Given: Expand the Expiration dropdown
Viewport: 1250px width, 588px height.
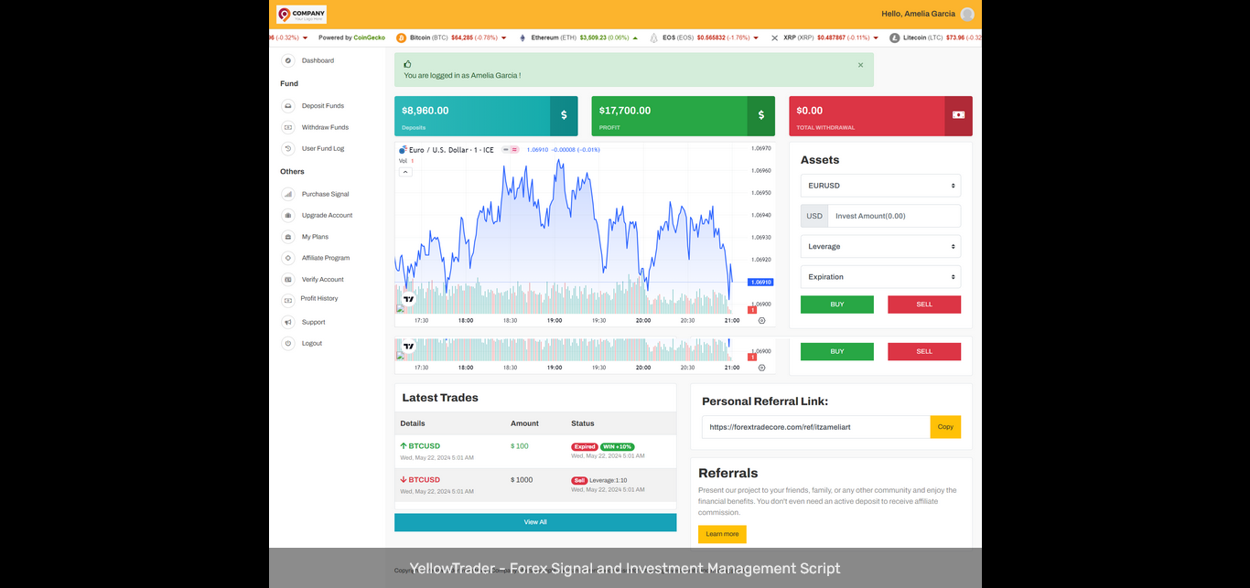Looking at the screenshot, I should [880, 276].
